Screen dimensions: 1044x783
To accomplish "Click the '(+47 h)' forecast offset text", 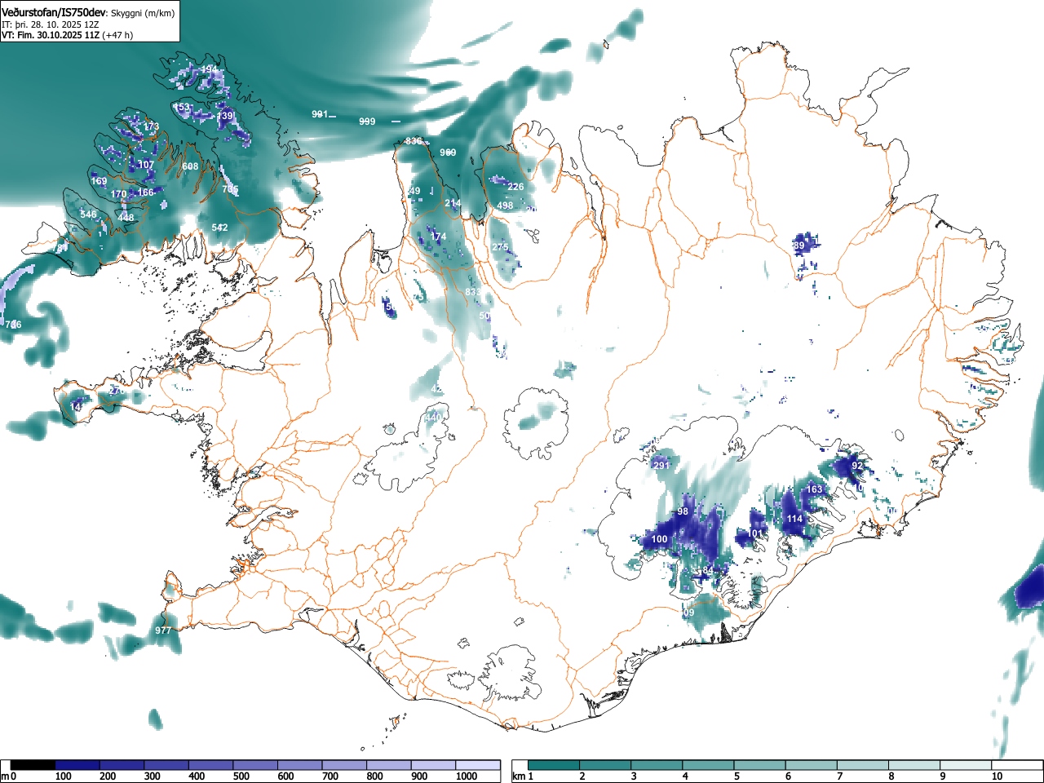I will tap(117, 35).
